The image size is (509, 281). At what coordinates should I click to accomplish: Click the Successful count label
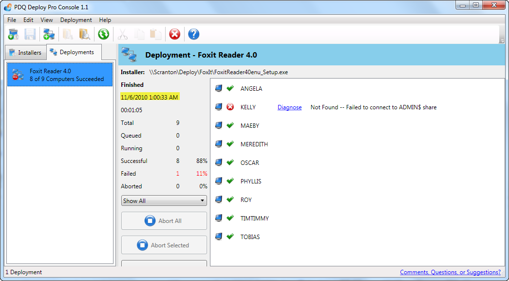pyautogui.click(x=134, y=161)
